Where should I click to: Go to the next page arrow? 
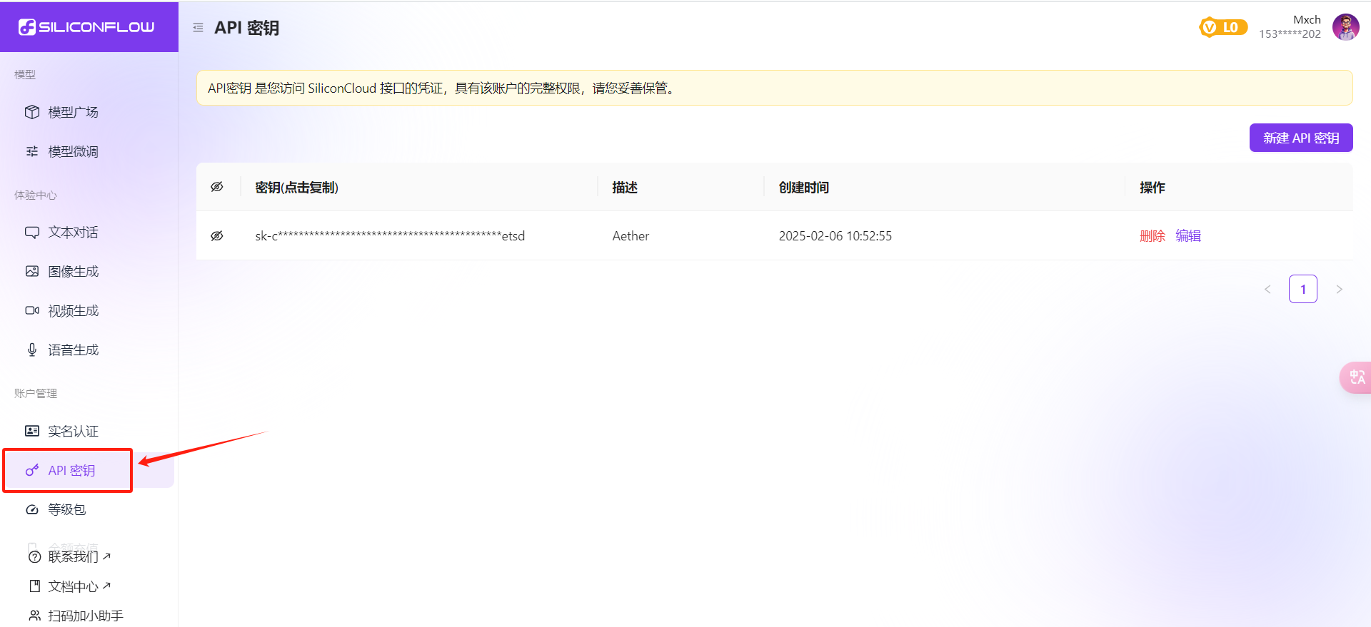(x=1339, y=290)
